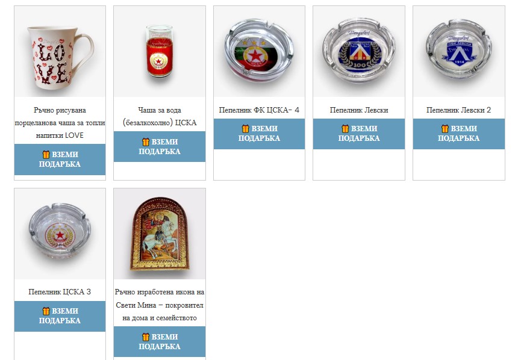
Task: View the Пепелник ФК ЦСКА- 4 ashtray photo
Action: 259,52
